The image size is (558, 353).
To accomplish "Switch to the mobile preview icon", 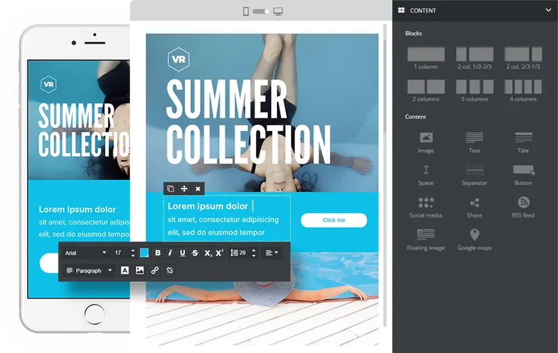I will coord(246,11).
